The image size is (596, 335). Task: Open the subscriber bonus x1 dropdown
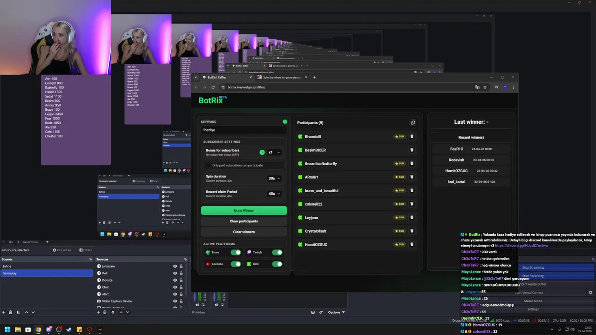[274, 152]
